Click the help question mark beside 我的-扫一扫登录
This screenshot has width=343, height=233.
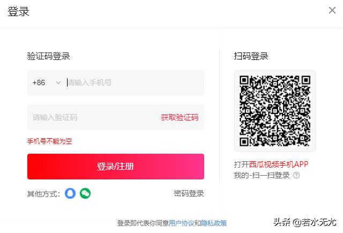tap(296, 175)
